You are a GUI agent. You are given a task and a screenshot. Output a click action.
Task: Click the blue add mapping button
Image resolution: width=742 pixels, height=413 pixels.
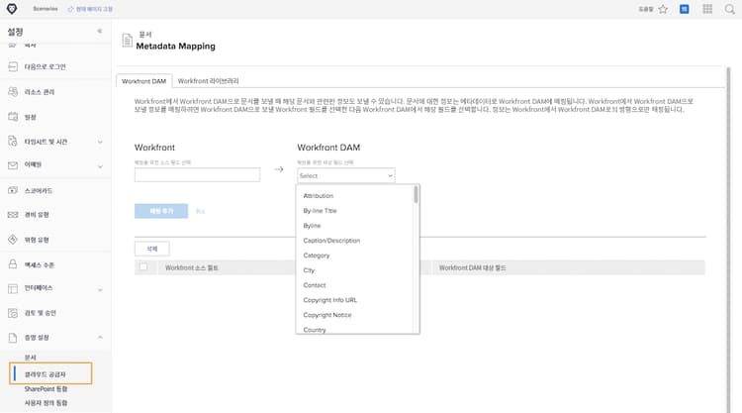(x=161, y=211)
